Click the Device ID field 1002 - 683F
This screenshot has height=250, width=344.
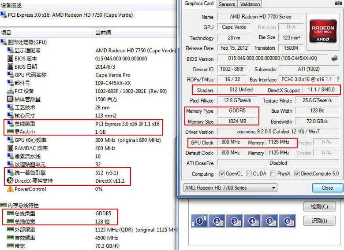(x=232, y=69)
